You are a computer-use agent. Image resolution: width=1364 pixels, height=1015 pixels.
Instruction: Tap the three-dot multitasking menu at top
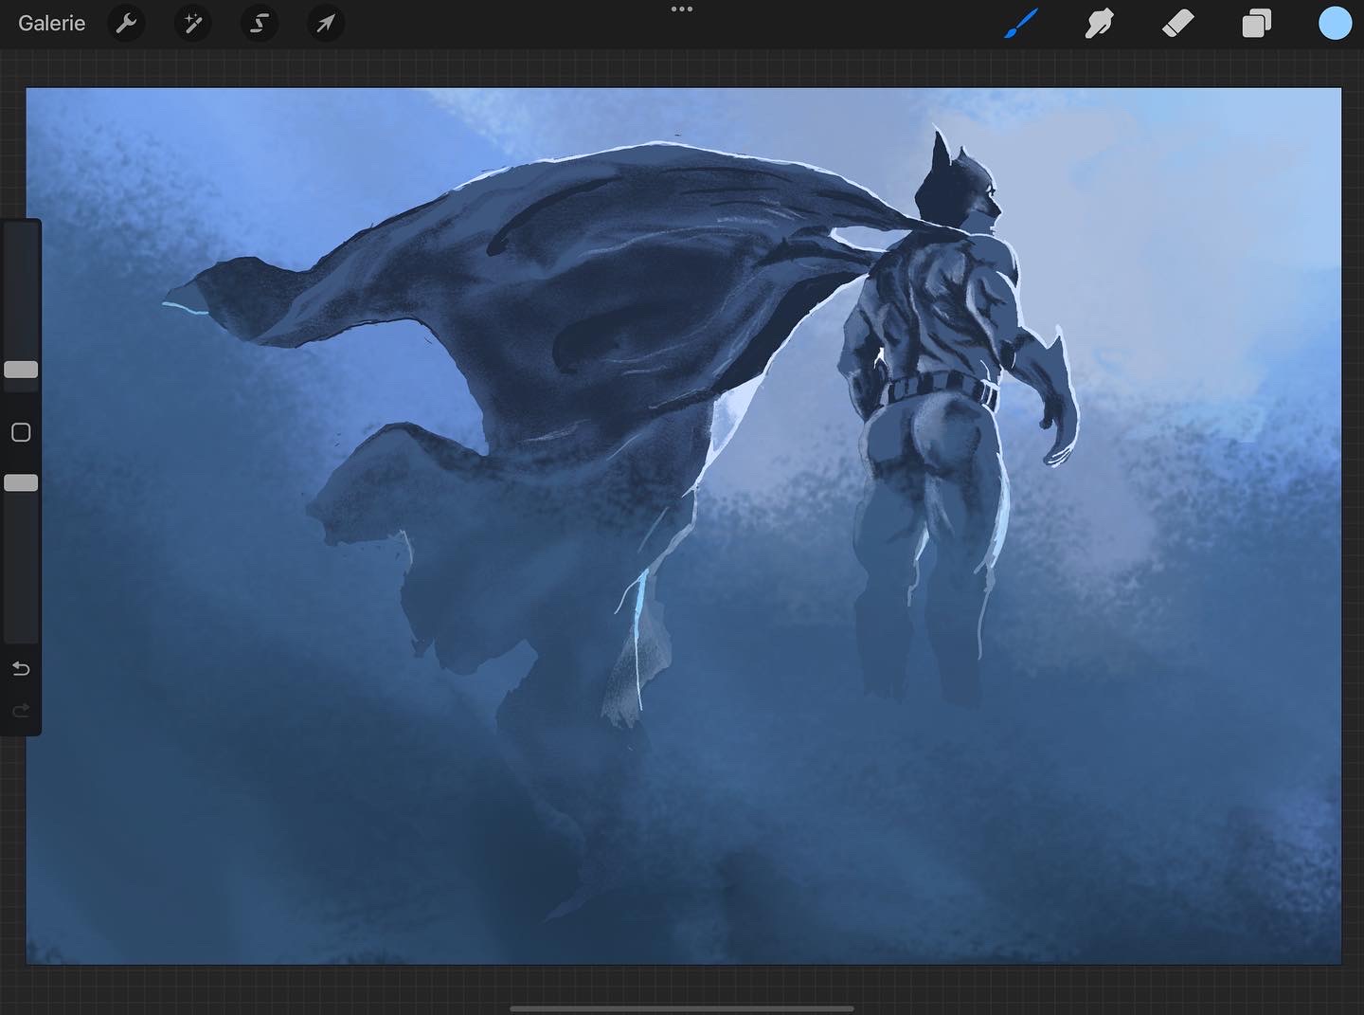[x=682, y=9]
